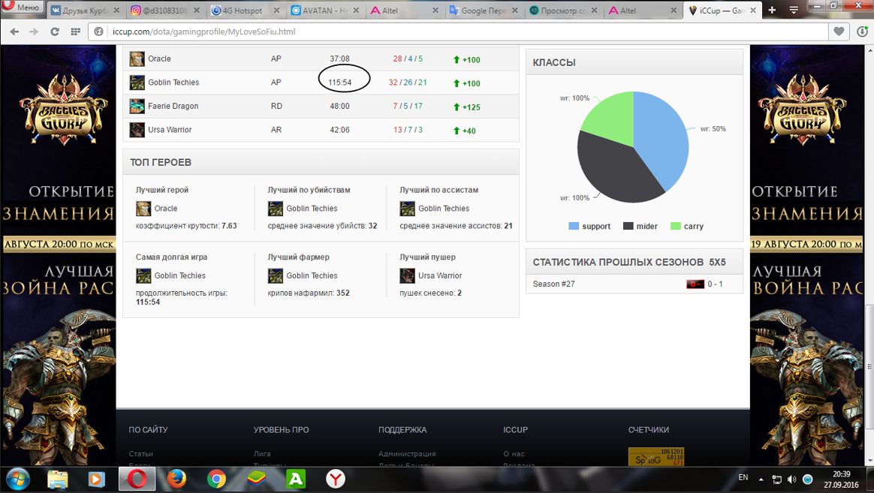Switch to the Instagram @d31083108 tab

tap(165, 10)
